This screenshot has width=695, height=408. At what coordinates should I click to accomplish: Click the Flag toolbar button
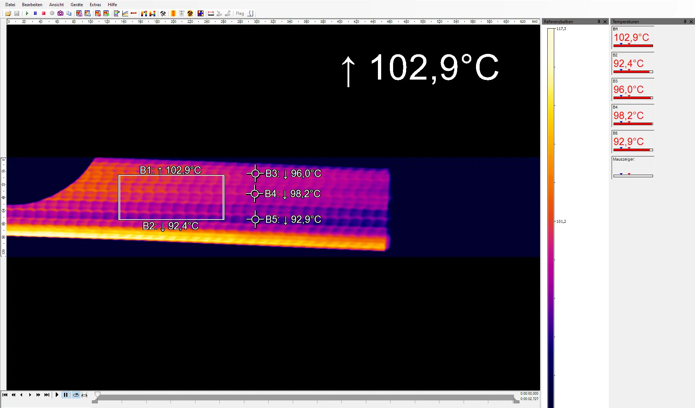[x=240, y=13]
